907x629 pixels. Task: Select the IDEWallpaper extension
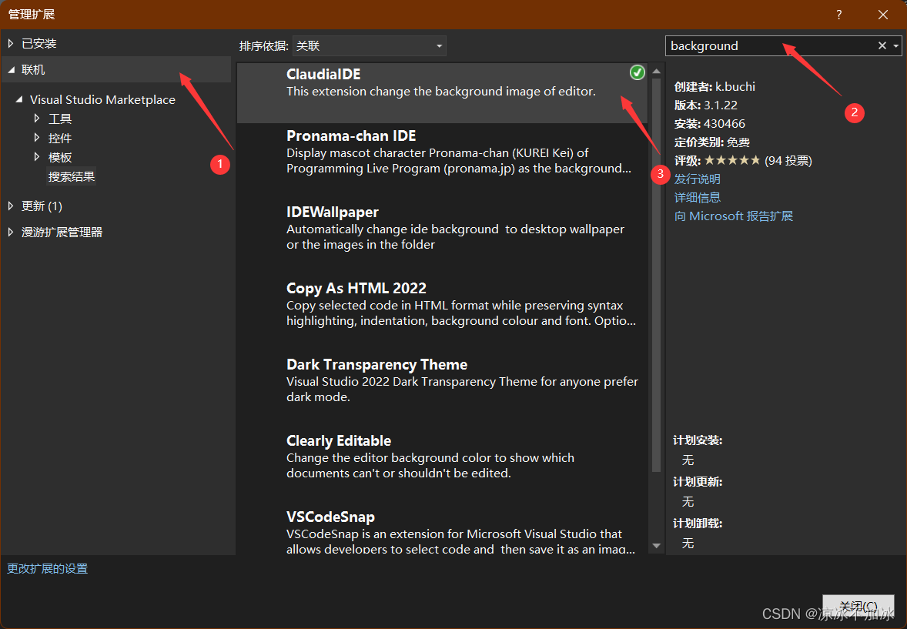[x=443, y=229]
